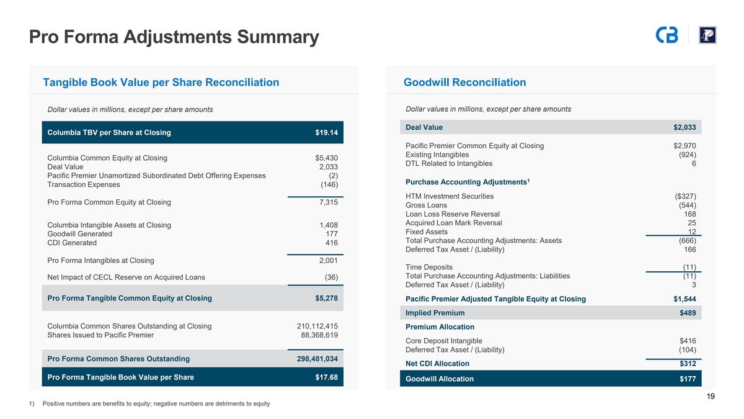The height and width of the screenshot is (419, 744).
Task: Click the Tangible Book Value per Share Reconciliation heading
Action: 161,83
